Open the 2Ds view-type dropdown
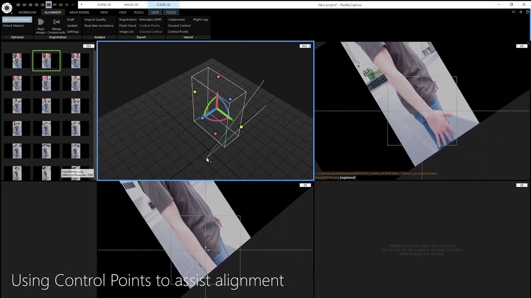531x298 pixels. coord(88,46)
